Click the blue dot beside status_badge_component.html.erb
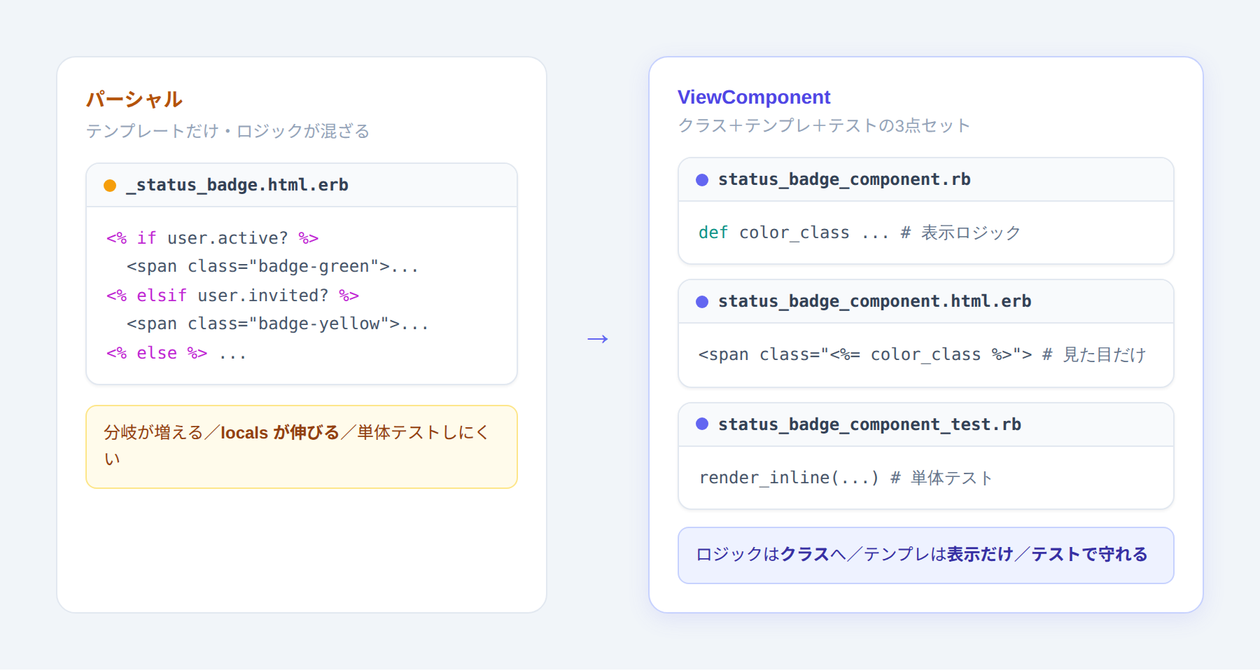 coord(702,302)
